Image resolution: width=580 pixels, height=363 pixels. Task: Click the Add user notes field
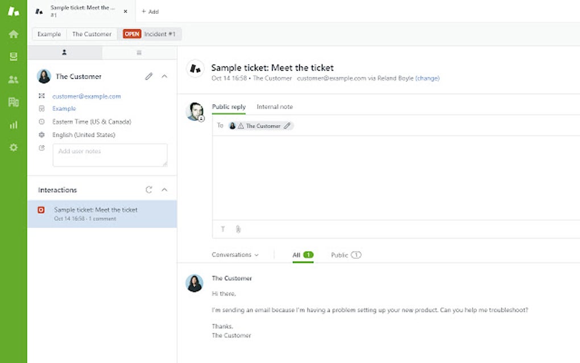110,154
